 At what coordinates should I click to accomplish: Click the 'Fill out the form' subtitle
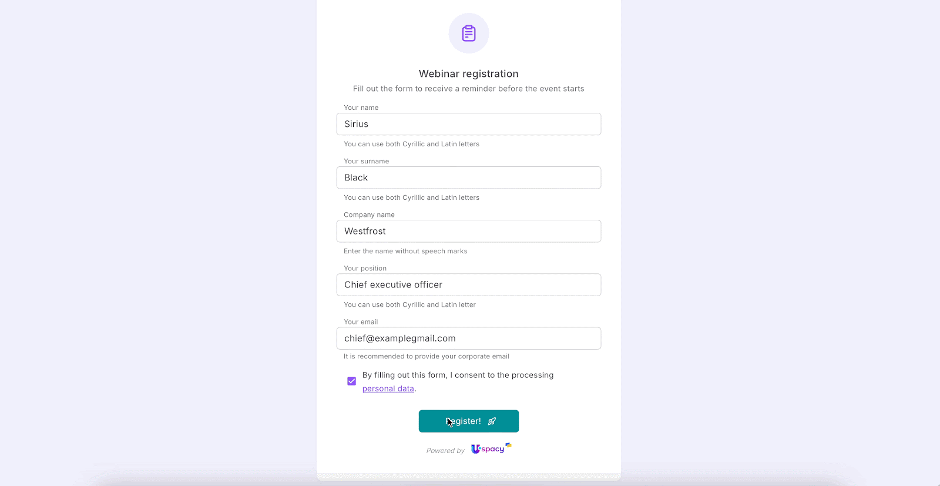pos(468,89)
